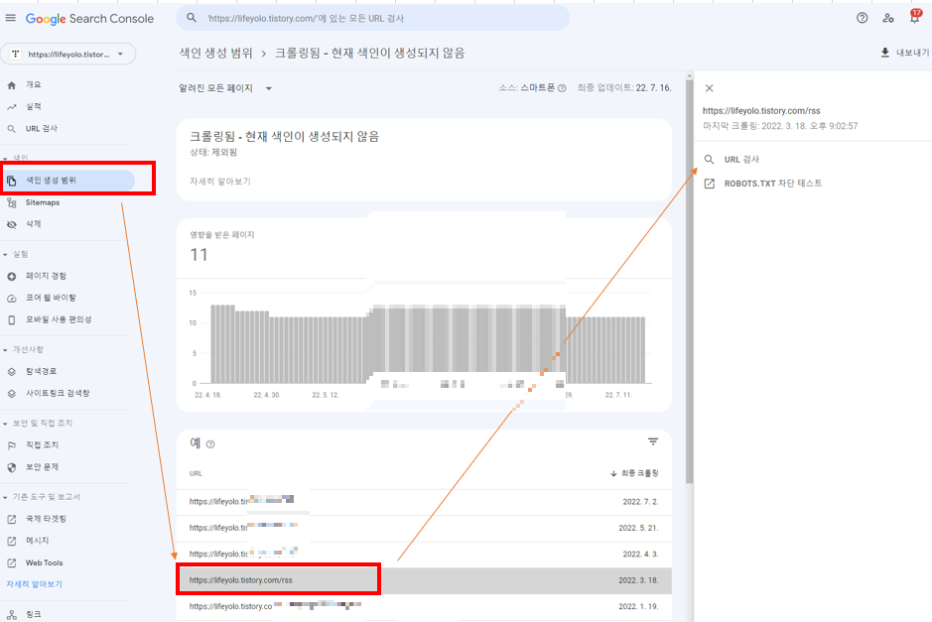Select the URL row crawled 2022. 1. 19.

point(424,606)
